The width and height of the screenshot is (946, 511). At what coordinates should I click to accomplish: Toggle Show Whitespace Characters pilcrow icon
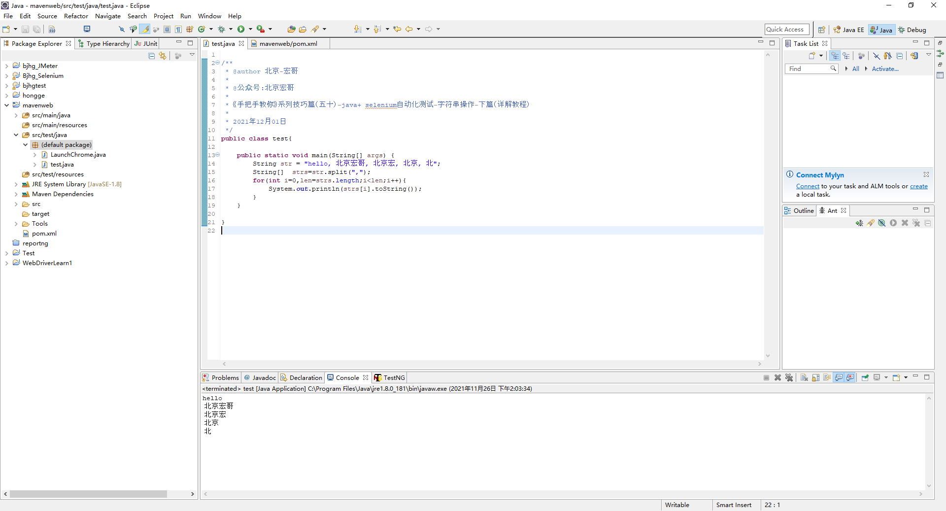(x=178, y=29)
